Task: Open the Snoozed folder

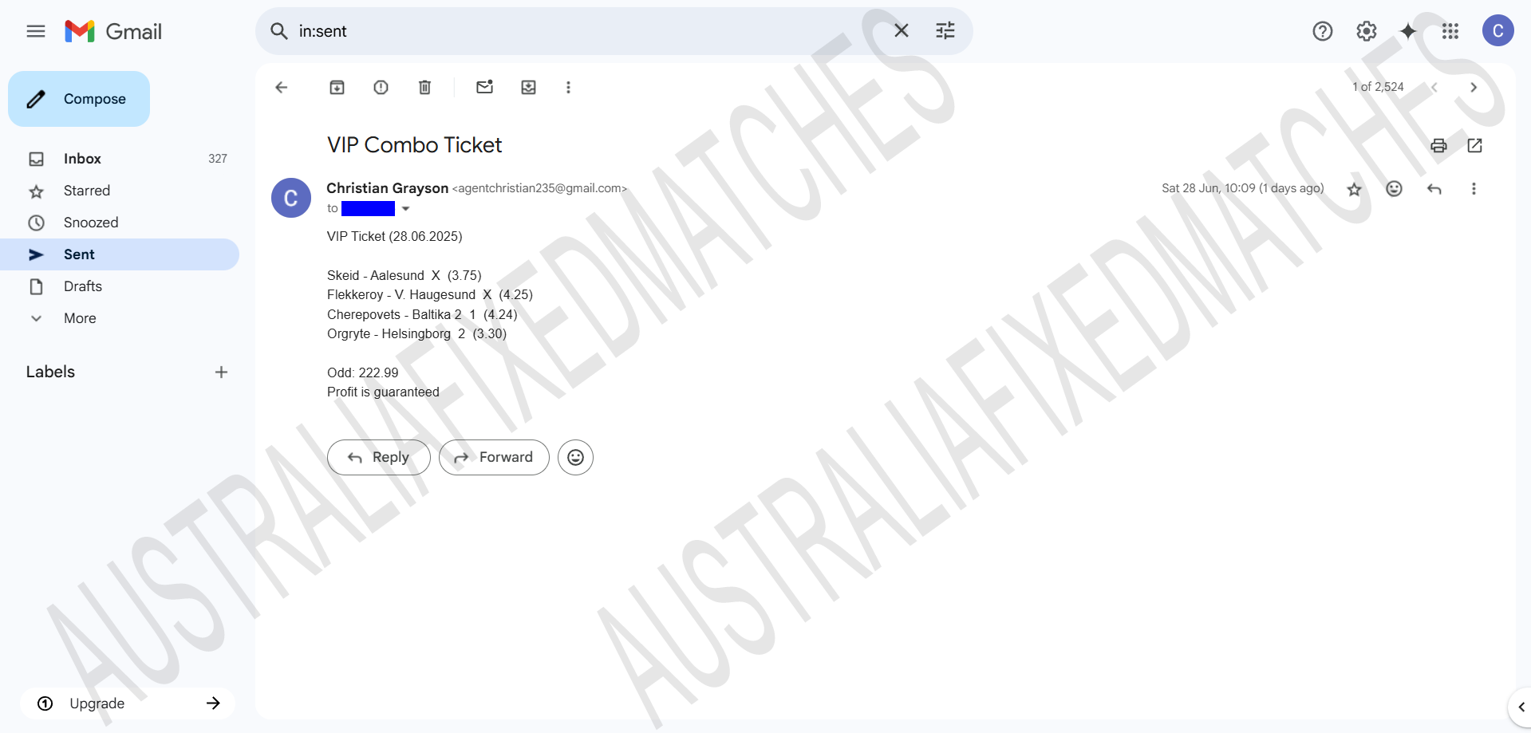Action: tap(120, 223)
